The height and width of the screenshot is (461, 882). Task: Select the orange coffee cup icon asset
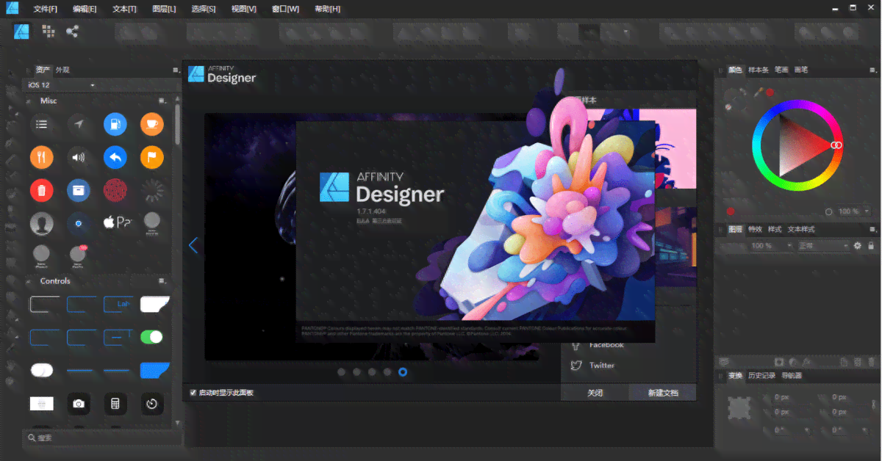point(152,124)
